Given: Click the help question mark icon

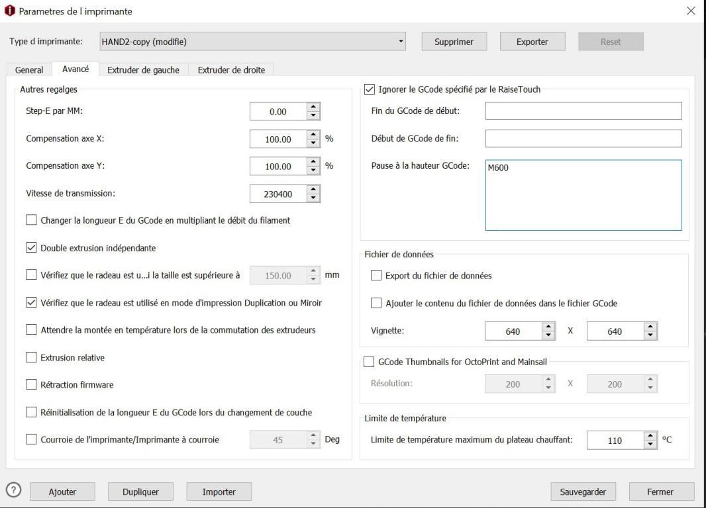Looking at the screenshot, I should point(13,489).
